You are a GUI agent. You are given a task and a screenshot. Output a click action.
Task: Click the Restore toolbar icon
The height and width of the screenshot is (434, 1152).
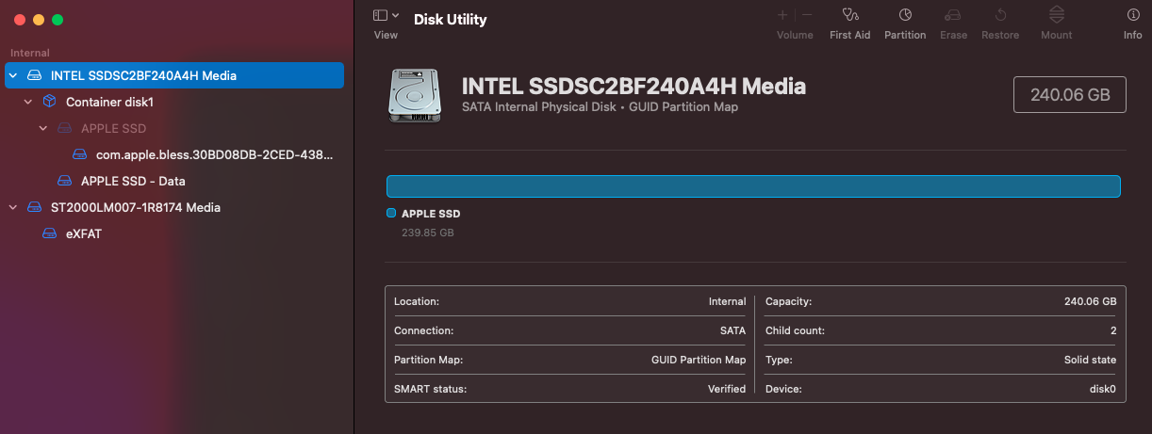pyautogui.click(x=1000, y=15)
